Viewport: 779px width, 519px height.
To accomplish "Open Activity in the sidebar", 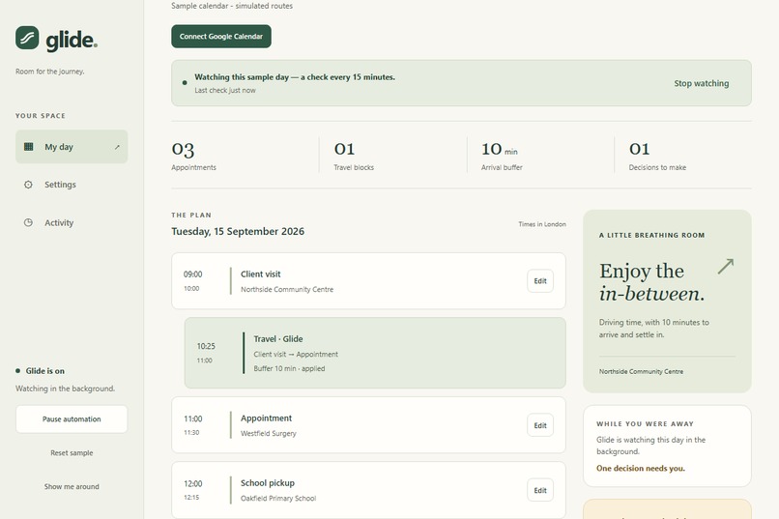I will tap(72, 222).
